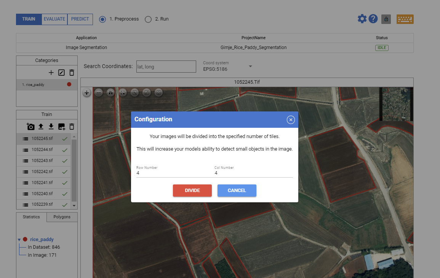The height and width of the screenshot is (278, 440).
Task: Select the 1. Preprocess radio button
Action: [x=102, y=19]
